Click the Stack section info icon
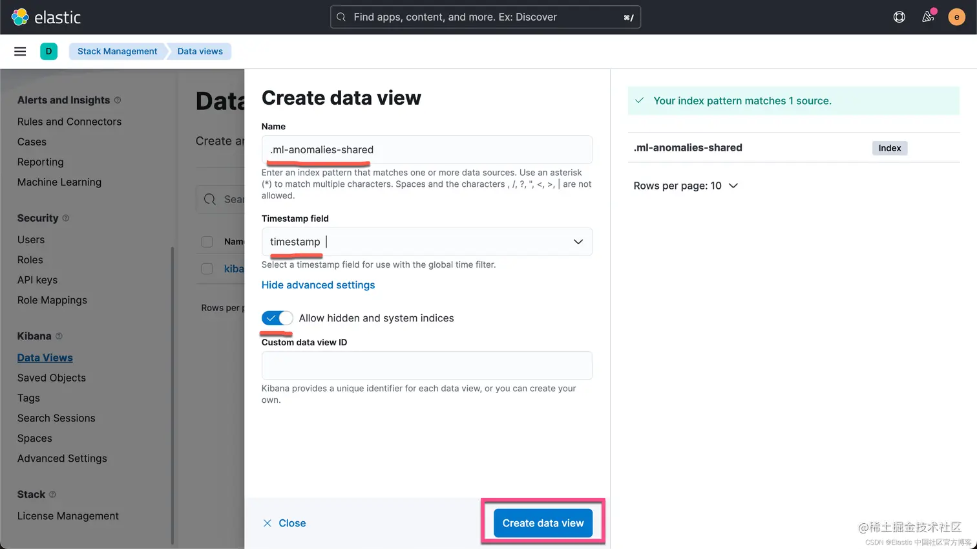Image resolution: width=977 pixels, height=549 pixels. [52, 494]
